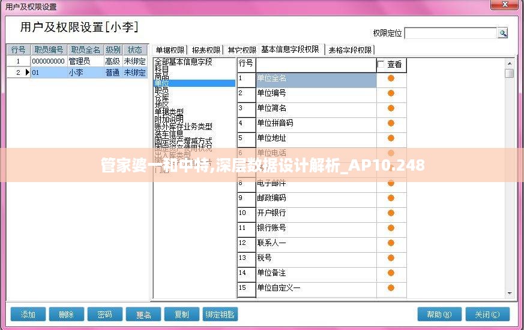Check the 查看 column header checkbox
The height and width of the screenshot is (330, 524).
tap(381, 64)
